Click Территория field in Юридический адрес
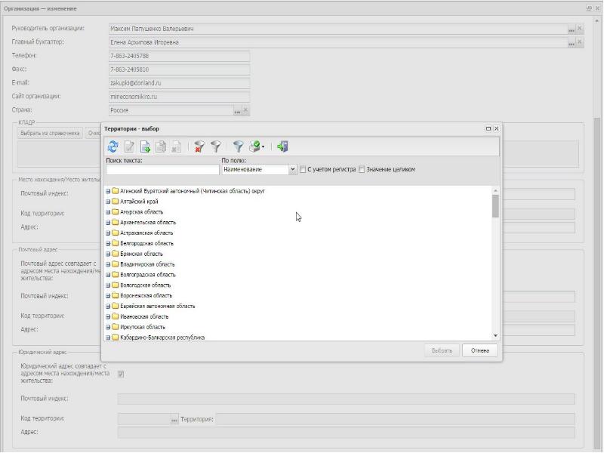The image size is (604, 453). pyautogui.click(x=395, y=419)
